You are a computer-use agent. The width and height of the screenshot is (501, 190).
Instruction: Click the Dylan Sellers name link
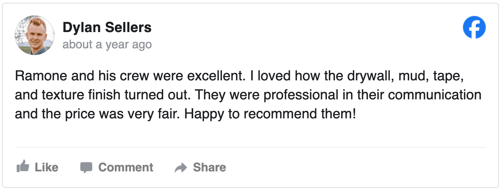[107, 28]
